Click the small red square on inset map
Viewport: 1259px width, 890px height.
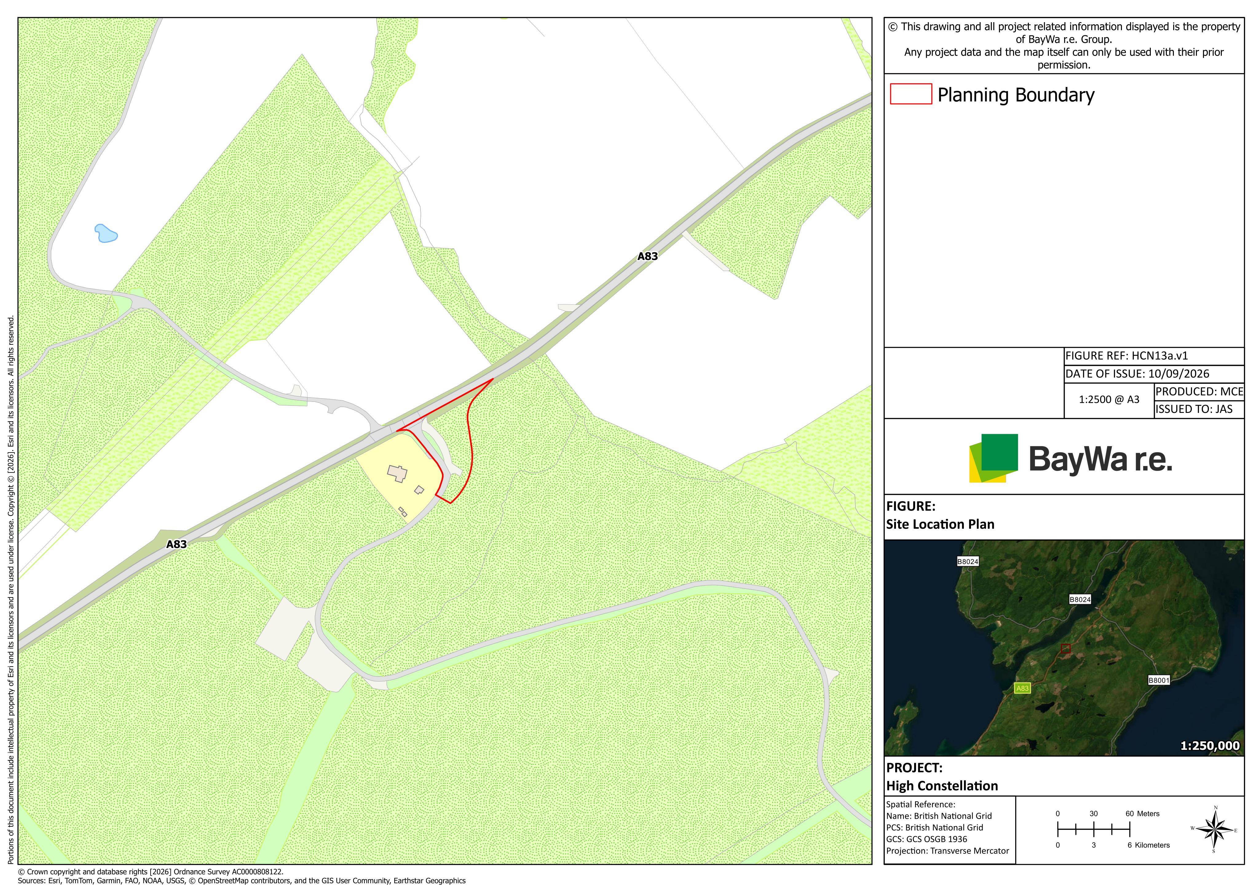click(1065, 649)
